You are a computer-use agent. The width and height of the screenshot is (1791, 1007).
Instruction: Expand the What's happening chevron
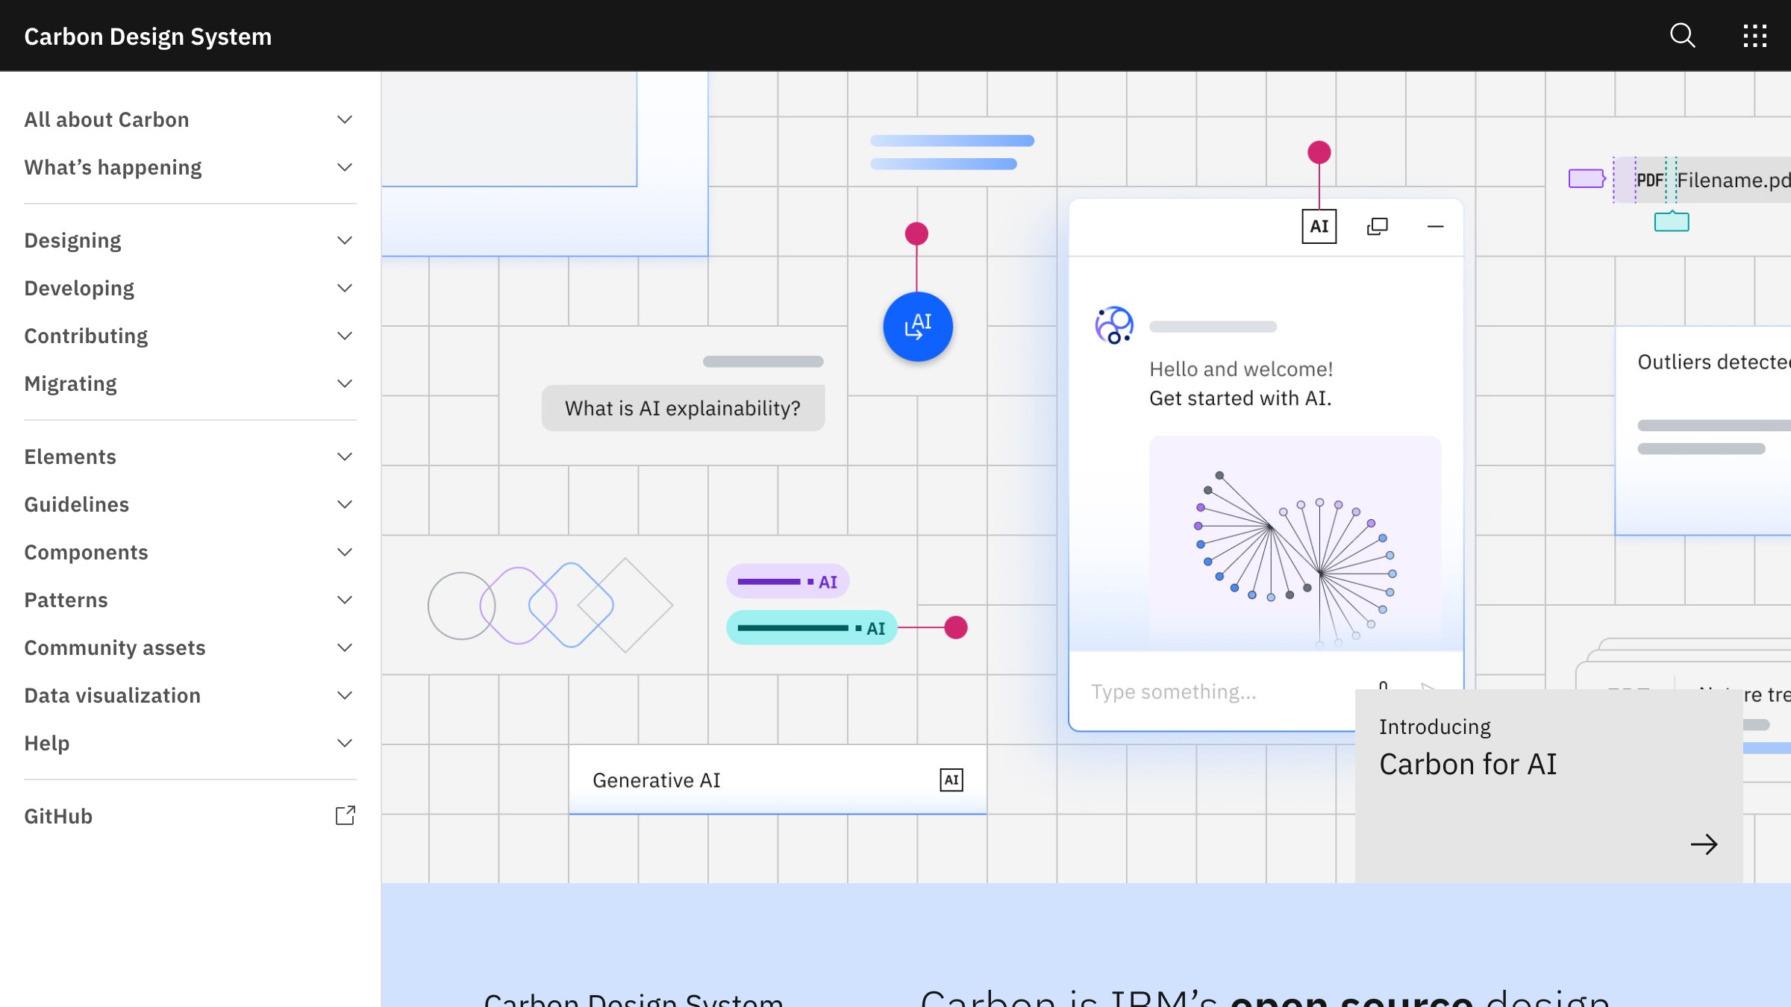344,167
